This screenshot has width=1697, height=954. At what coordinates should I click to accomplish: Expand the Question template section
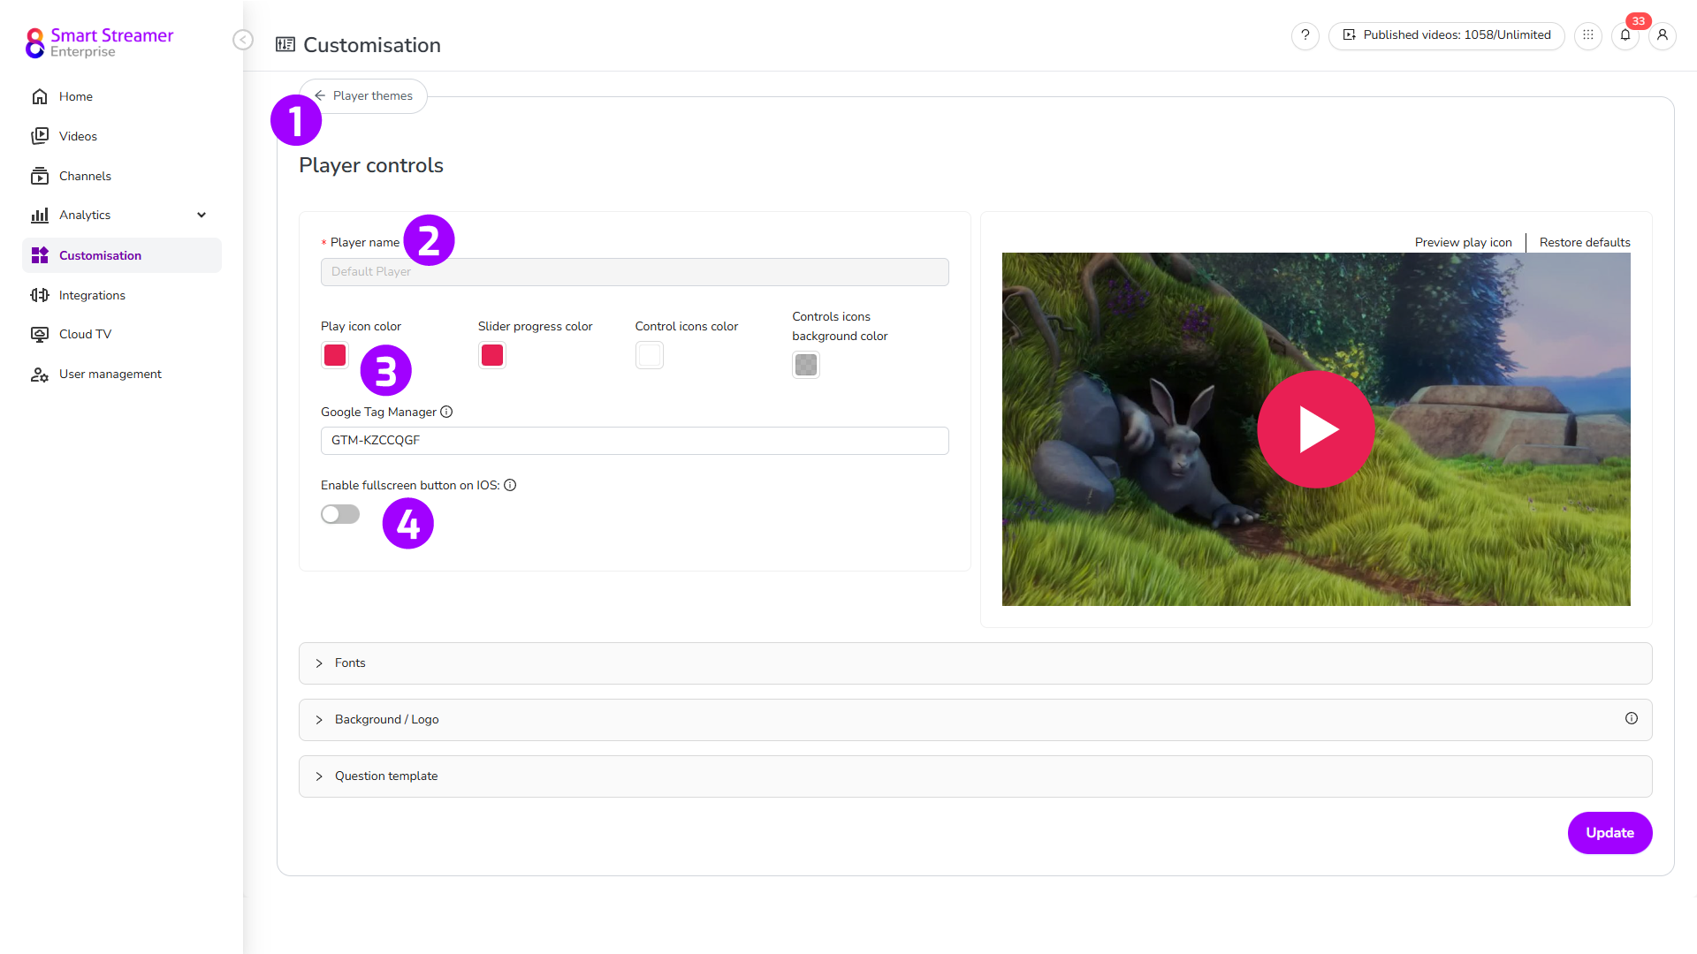pyautogui.click(x=386, y=776)
